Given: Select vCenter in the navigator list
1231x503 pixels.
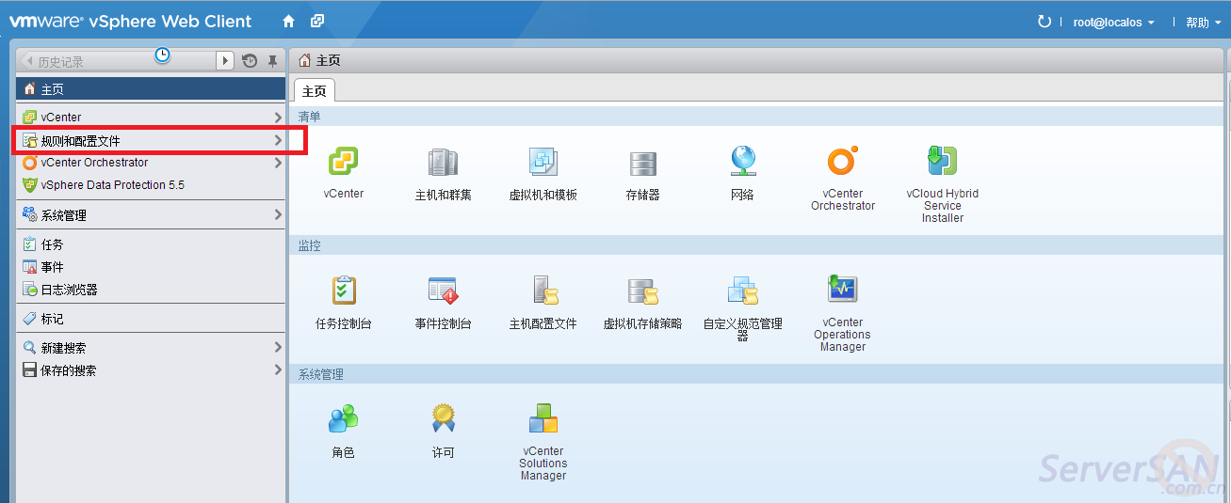Looking at the screenshot, I should tap(151, 118).
